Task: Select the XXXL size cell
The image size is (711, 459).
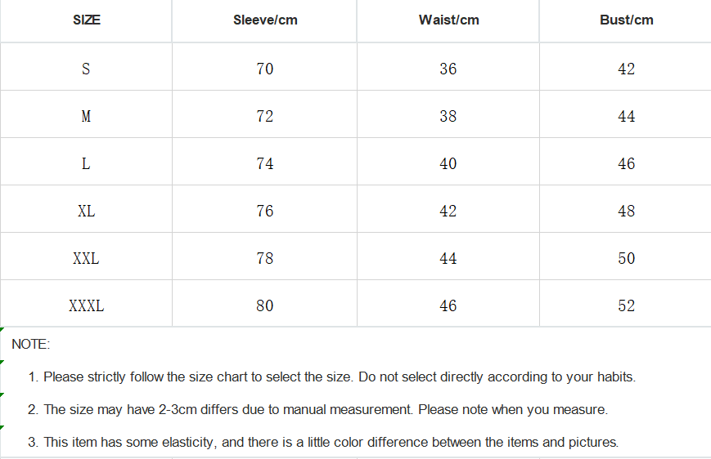Action: (86, 304)
